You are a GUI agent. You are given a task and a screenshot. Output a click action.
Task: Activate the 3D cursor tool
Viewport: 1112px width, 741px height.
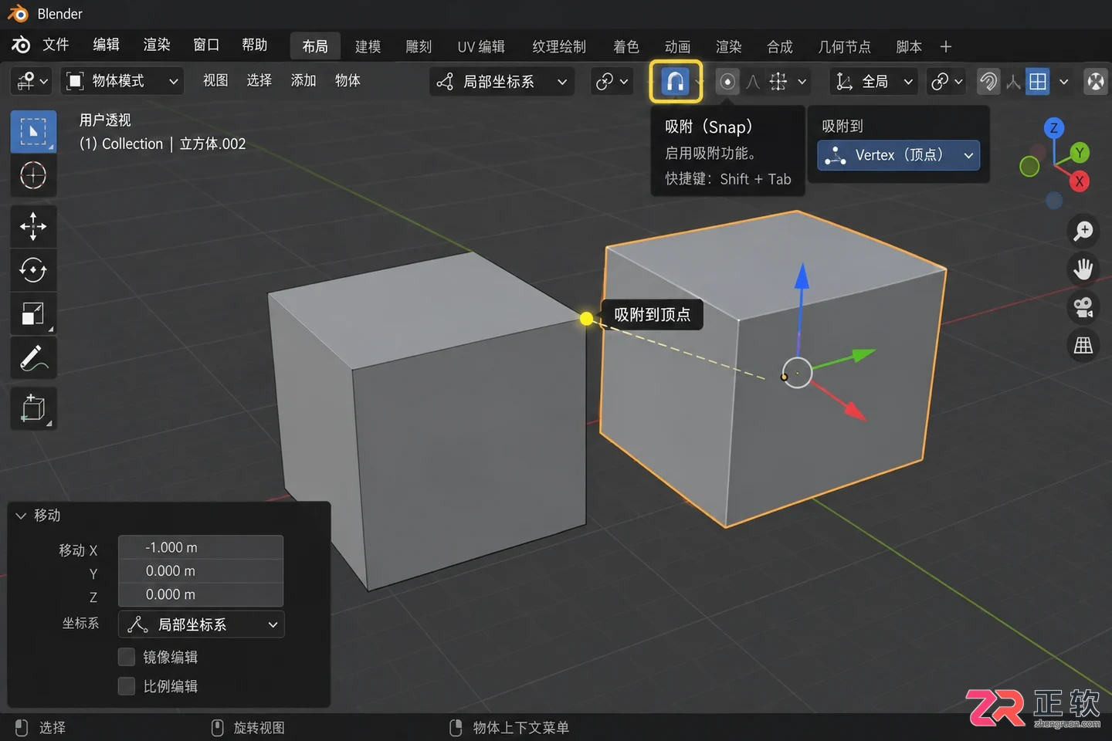pos(33,176)
